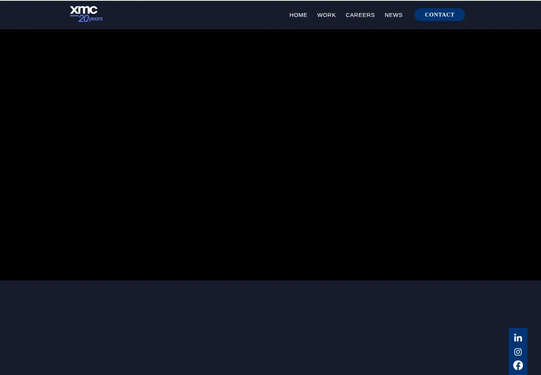Click the xmc 20 years logo
Viewport: 541px width, 375px height.
tap(86, 14)
